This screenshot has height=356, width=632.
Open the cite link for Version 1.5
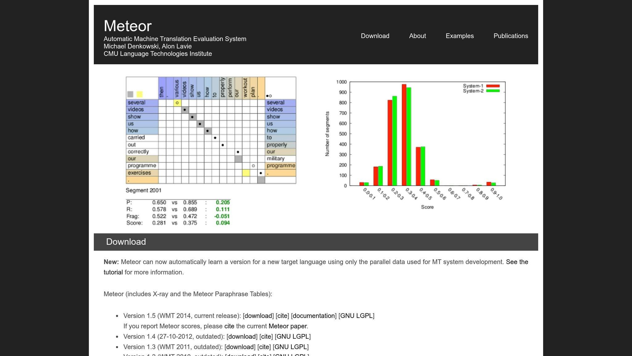click(x=282, y=316)
